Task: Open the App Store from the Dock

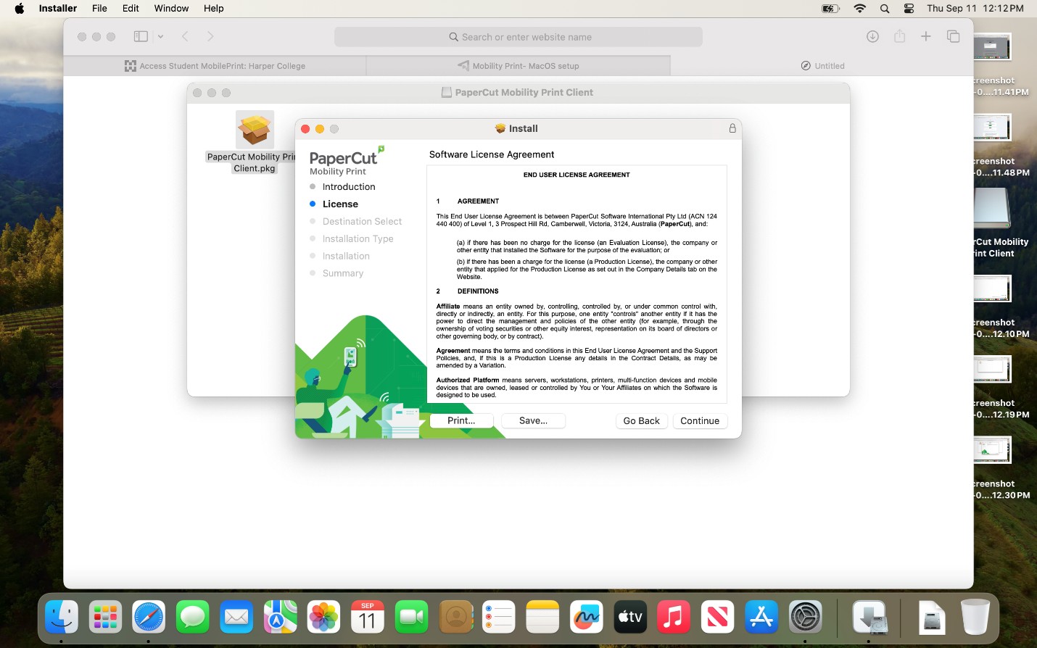Action: pos(761,617)
